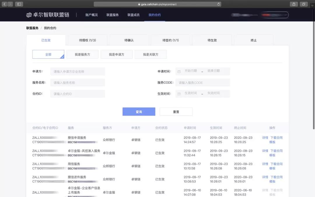Open 详情 for 授信申请服务 row

(x=265, y=138)
